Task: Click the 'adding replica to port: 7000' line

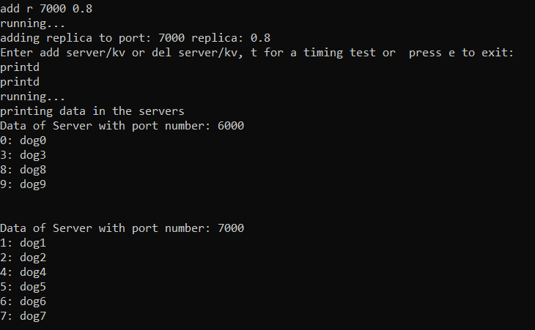Action: pos(135,38)
